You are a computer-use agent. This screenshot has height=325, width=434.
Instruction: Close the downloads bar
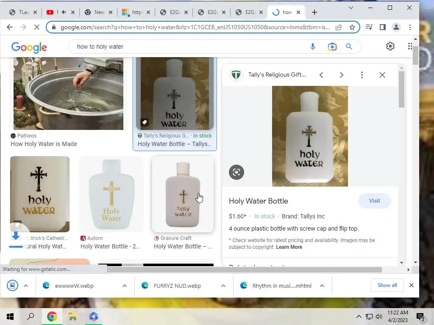pyautogui.click(x=411, y=285)
